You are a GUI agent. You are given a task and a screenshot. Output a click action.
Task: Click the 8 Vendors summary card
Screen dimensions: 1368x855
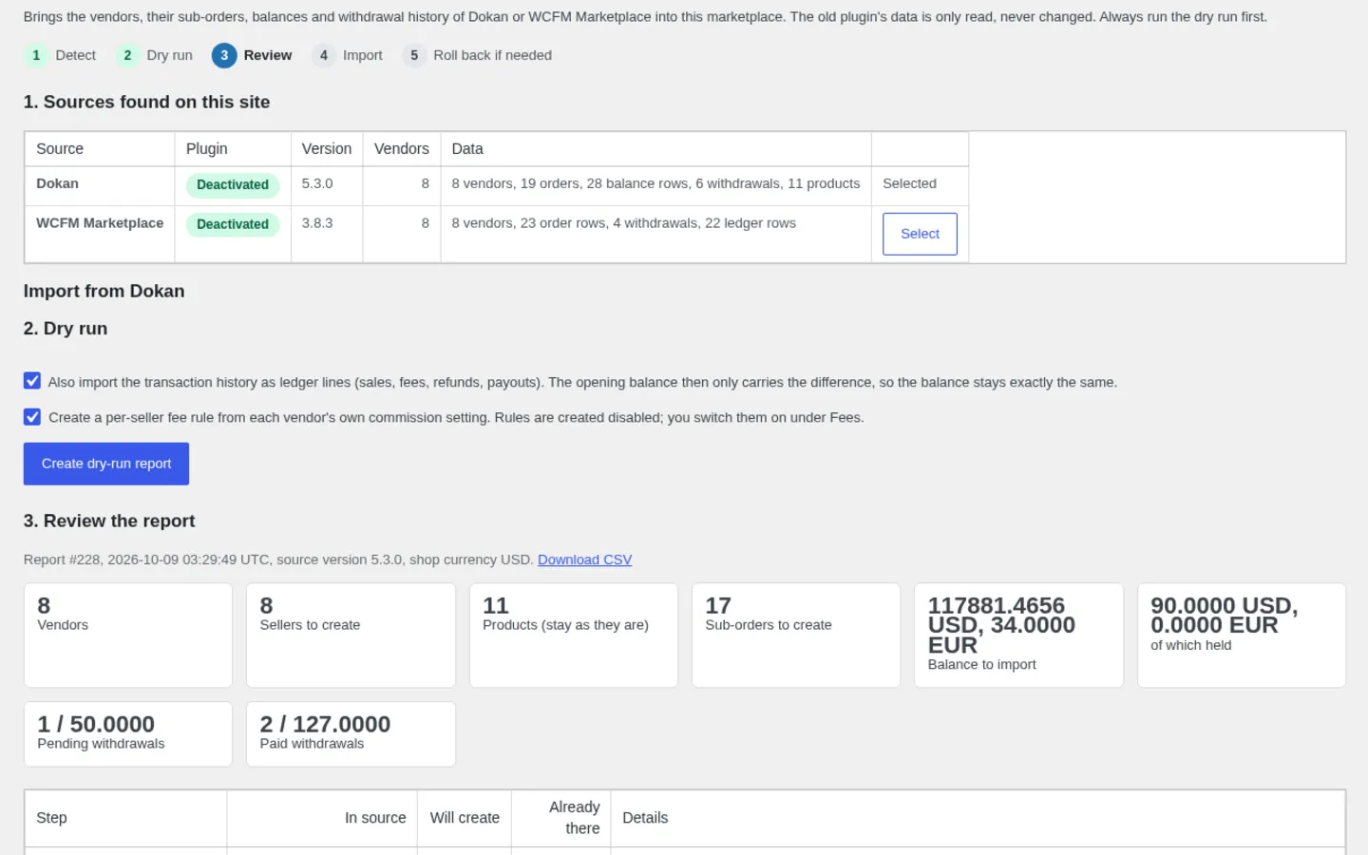[x=128, y=636]
